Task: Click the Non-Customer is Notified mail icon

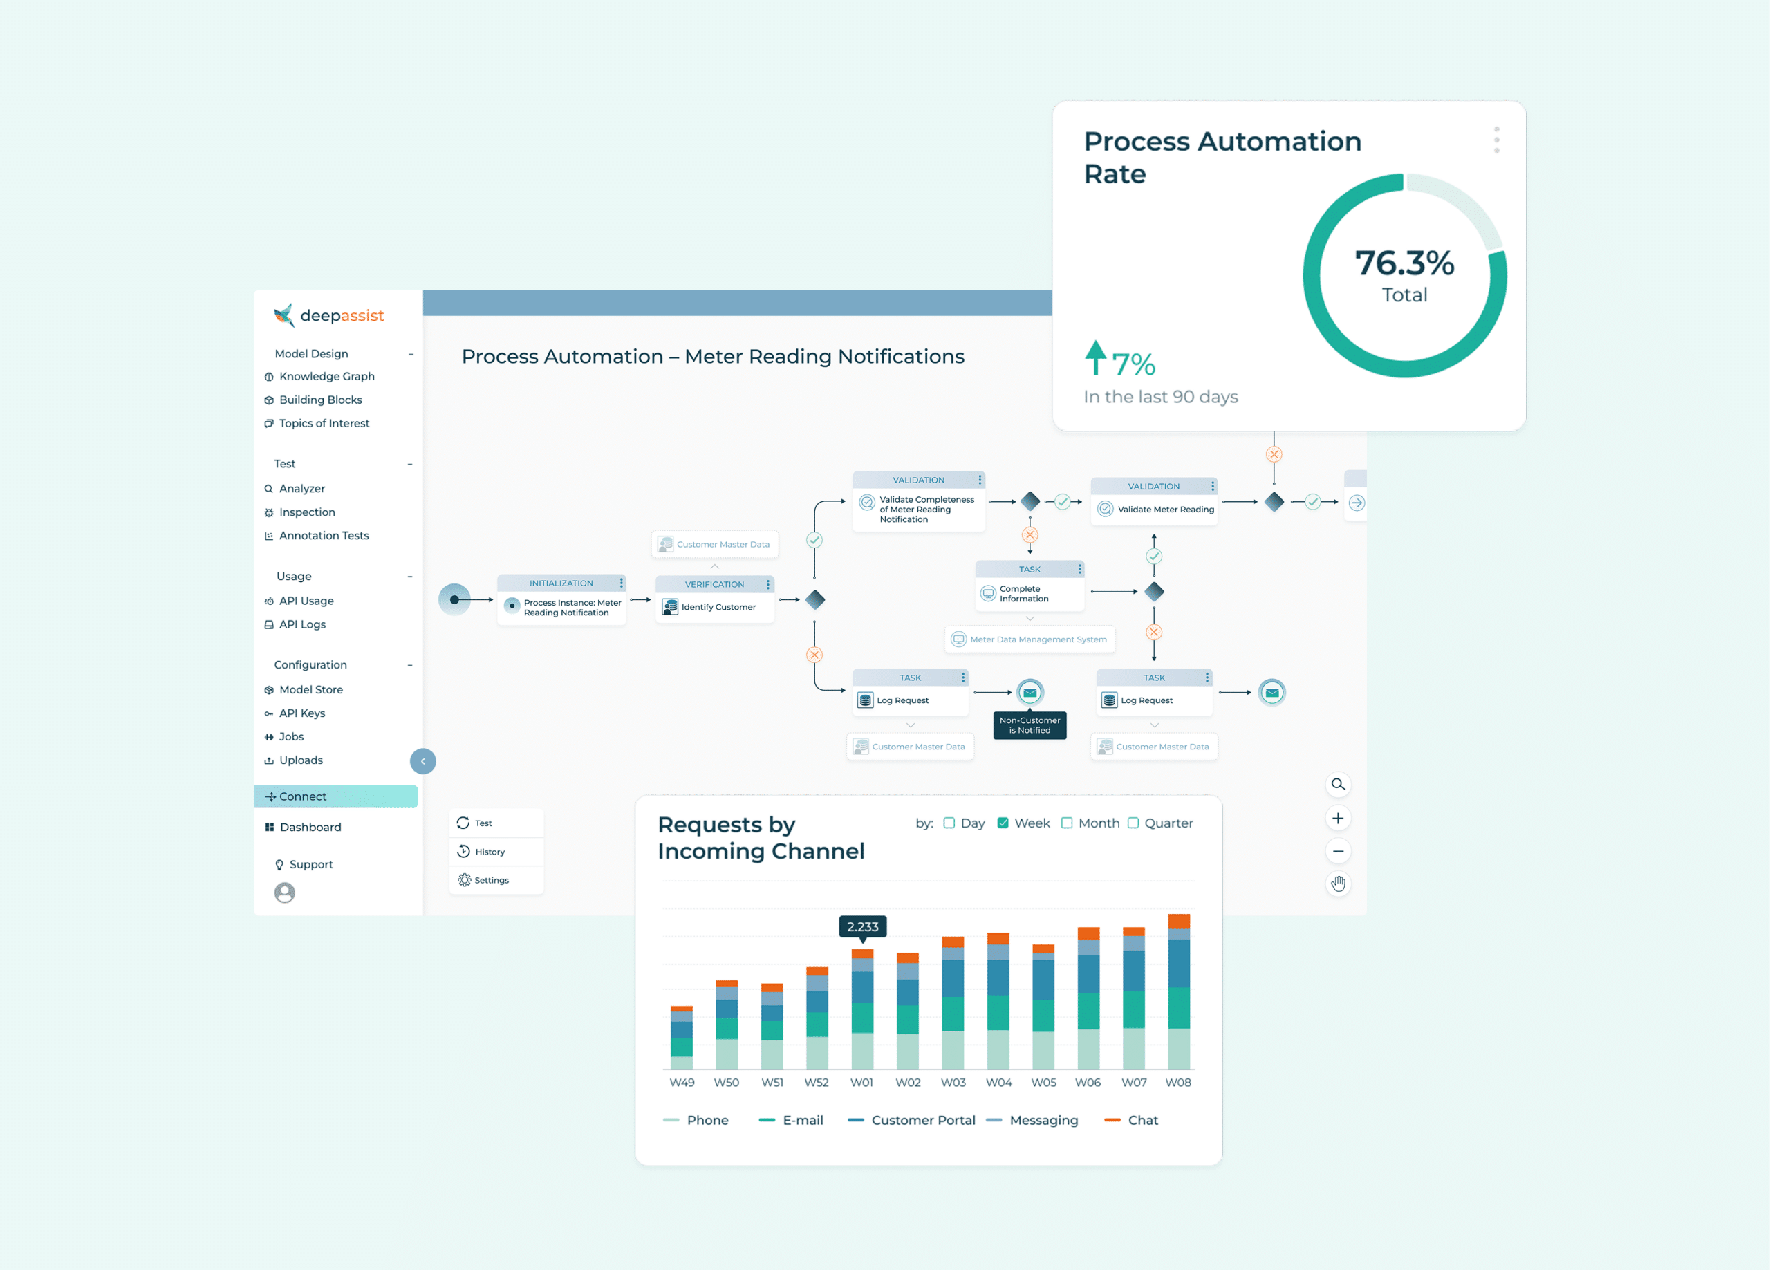Action: click(1030, 692)
